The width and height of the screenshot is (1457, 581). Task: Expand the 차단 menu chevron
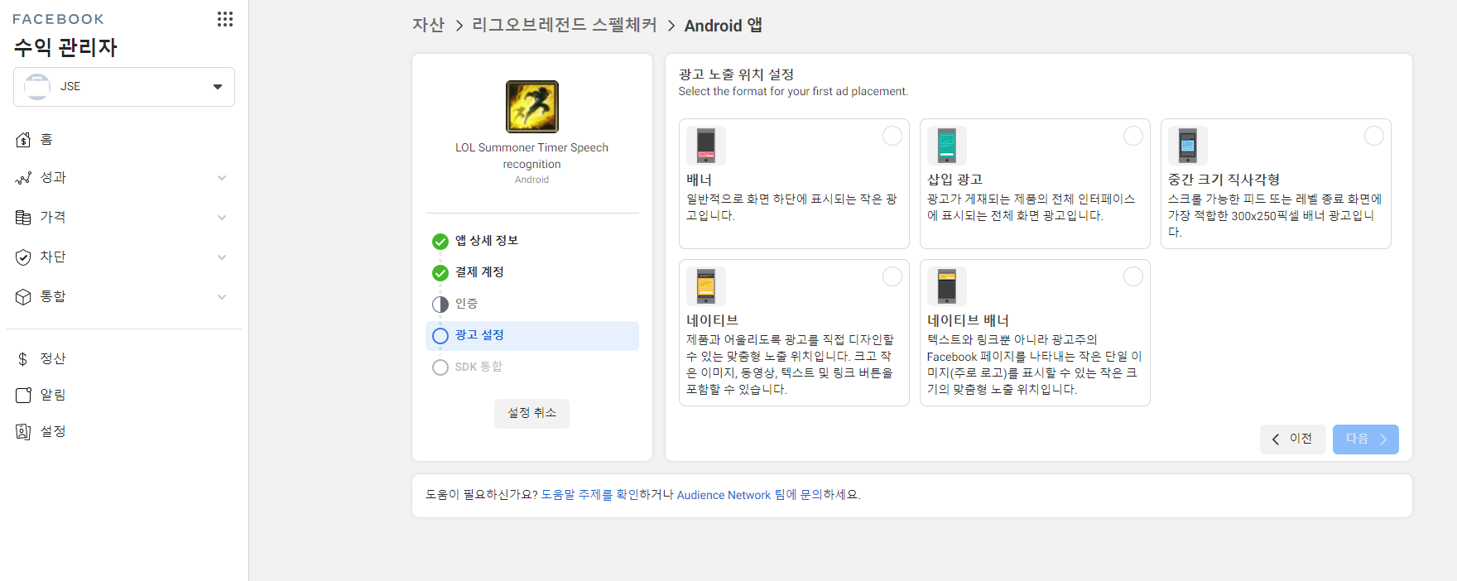222,257
